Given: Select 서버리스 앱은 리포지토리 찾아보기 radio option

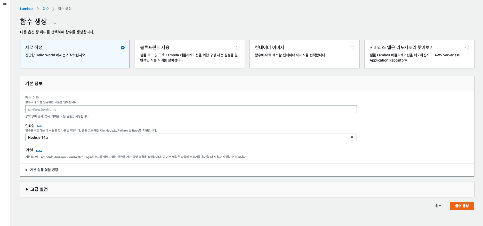Looking at the screenshot, I should [467, 48].
